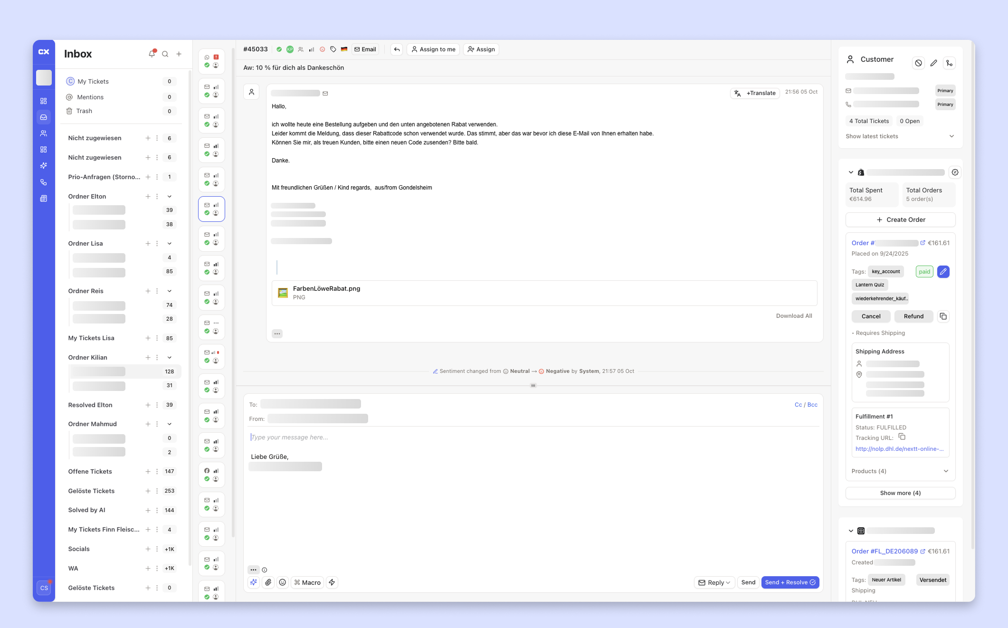Attach a file using paperclip icon
The width and height of the screenshot is (1008, 628).
pos(268,582)
